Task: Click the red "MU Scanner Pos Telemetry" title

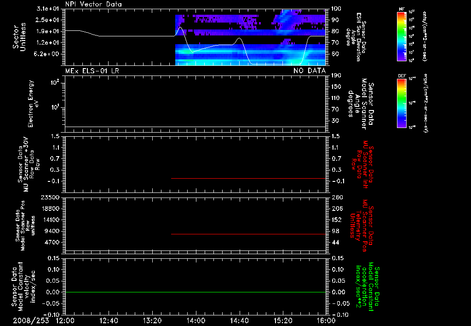Action: coord(362,226)
